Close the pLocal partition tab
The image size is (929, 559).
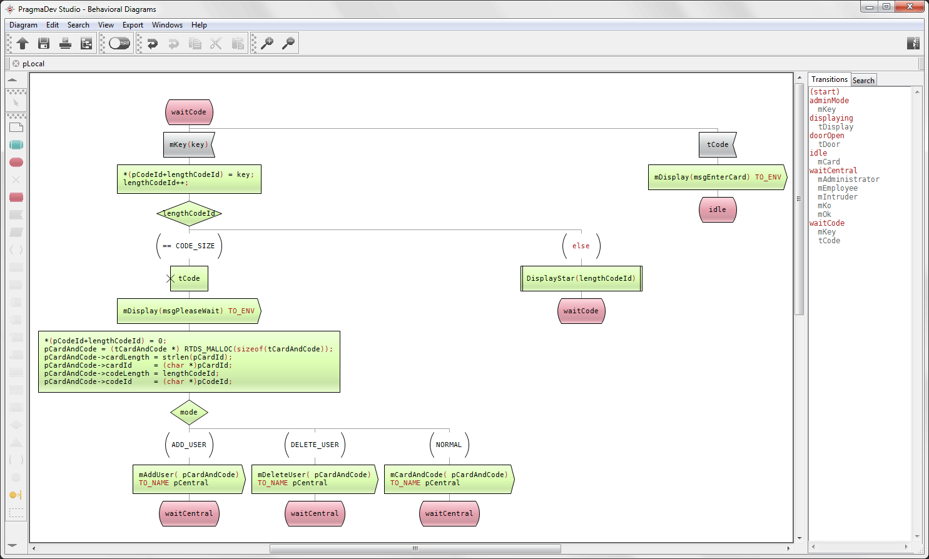[x=16, y=64]
